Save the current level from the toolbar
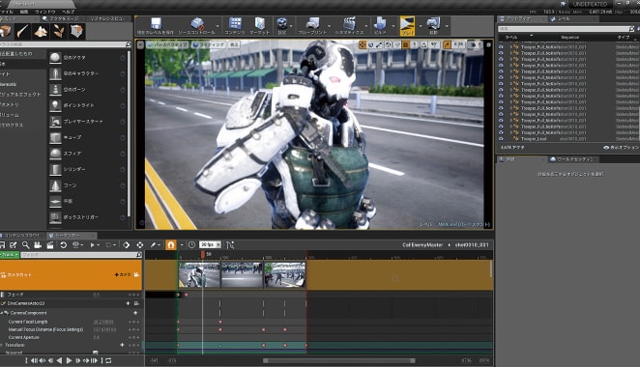This screenshot has height=367, width=640. (156, 25)
